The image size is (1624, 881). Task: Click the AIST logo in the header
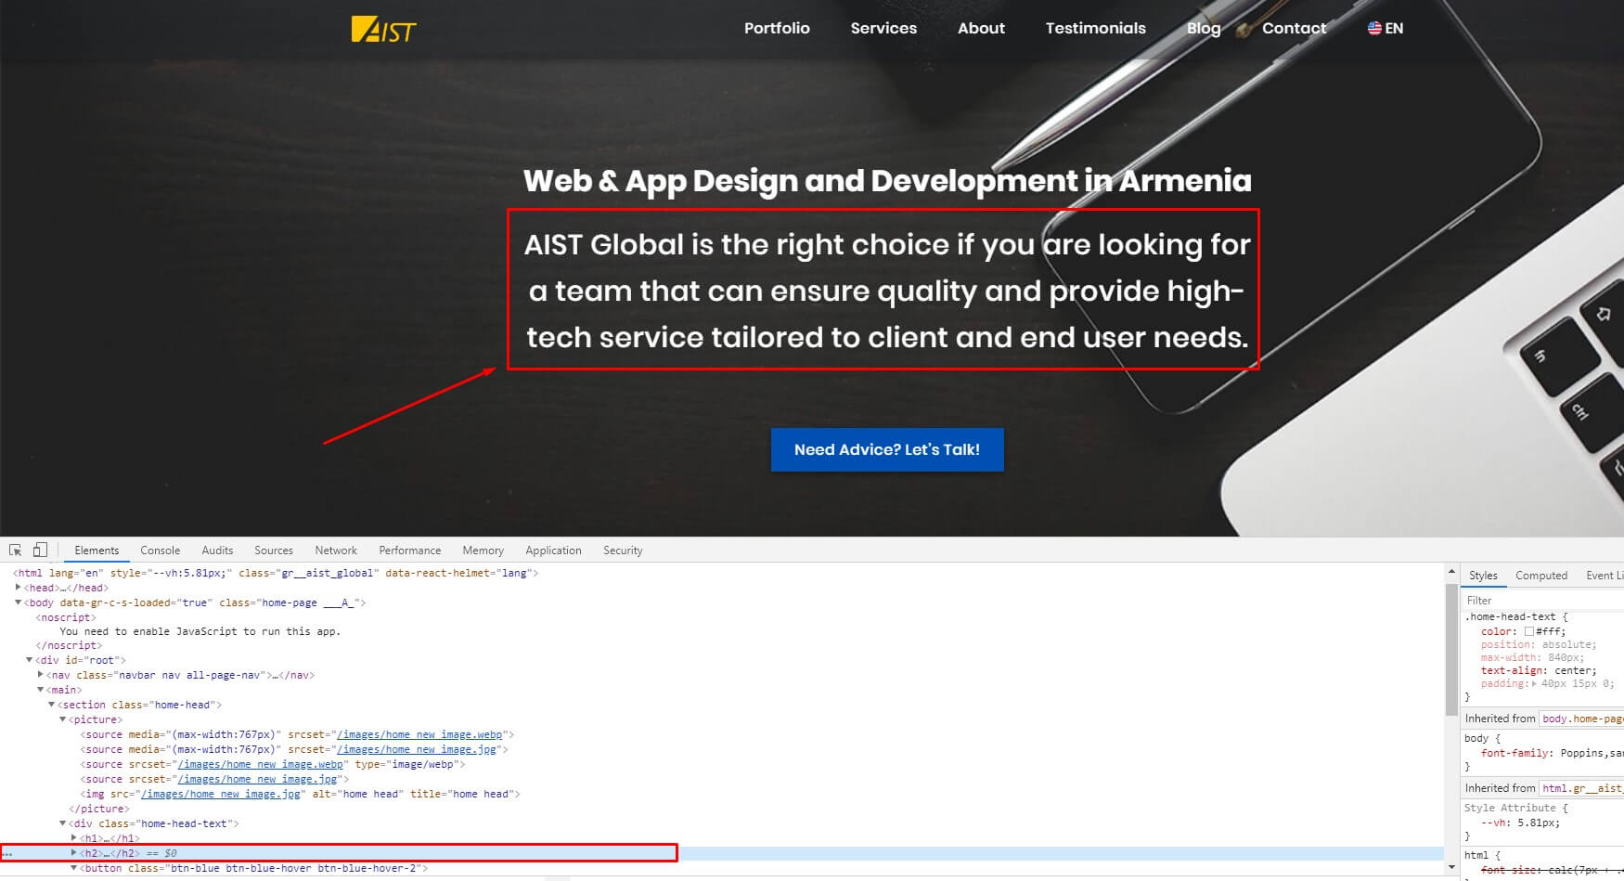point(384,29)
